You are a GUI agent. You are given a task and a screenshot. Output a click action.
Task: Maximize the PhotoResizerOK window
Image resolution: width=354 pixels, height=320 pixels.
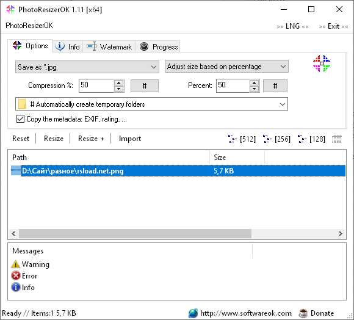click(311, 9)
